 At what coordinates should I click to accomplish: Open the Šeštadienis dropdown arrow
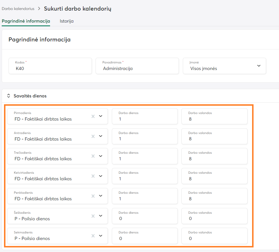click(x=100, y=216)
